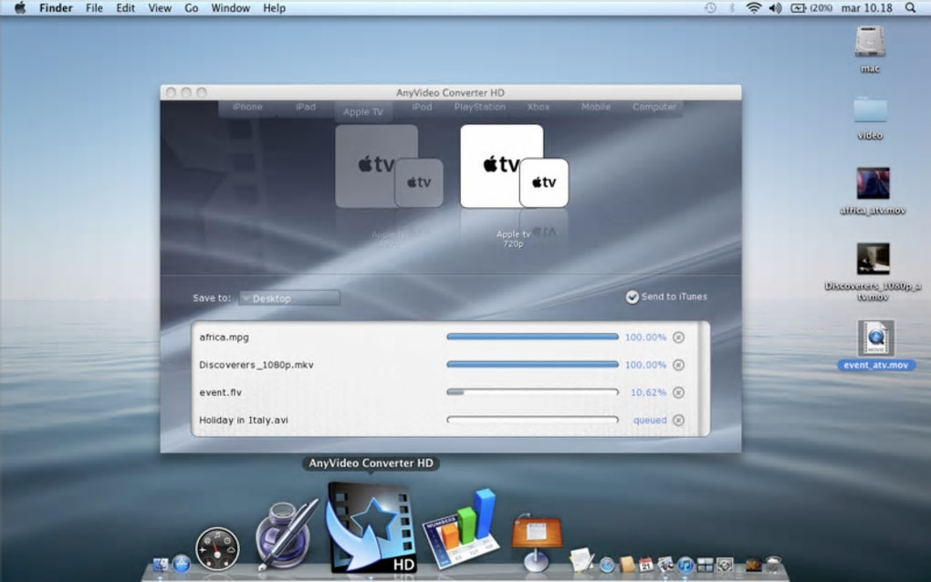Select the Apple tv 720p preset
The width and height of the screenshot is (931, 582).
514,167
